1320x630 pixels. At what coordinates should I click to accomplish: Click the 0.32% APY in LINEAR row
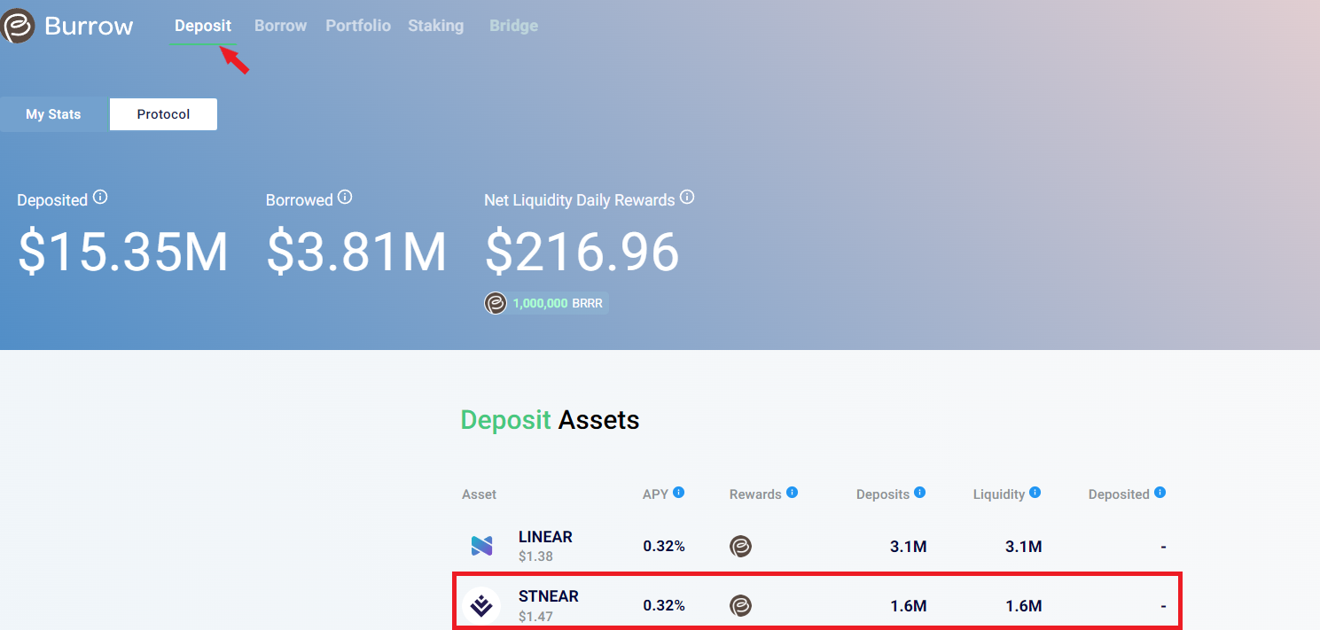tap(664, 547)
